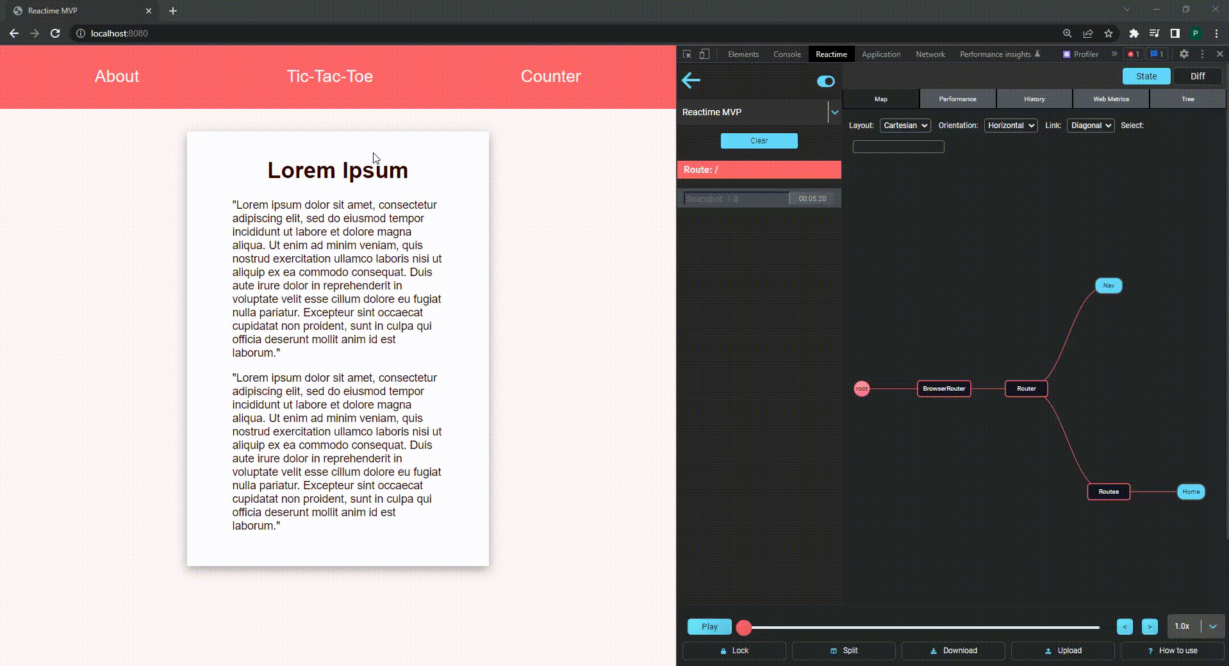Open the media control playlist icon

click(1154, 33)
